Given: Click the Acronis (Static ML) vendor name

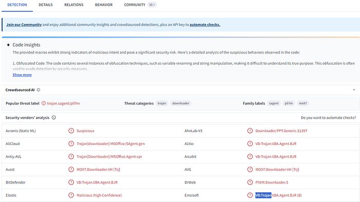Looking at the screenshot, I should point(21,131).
